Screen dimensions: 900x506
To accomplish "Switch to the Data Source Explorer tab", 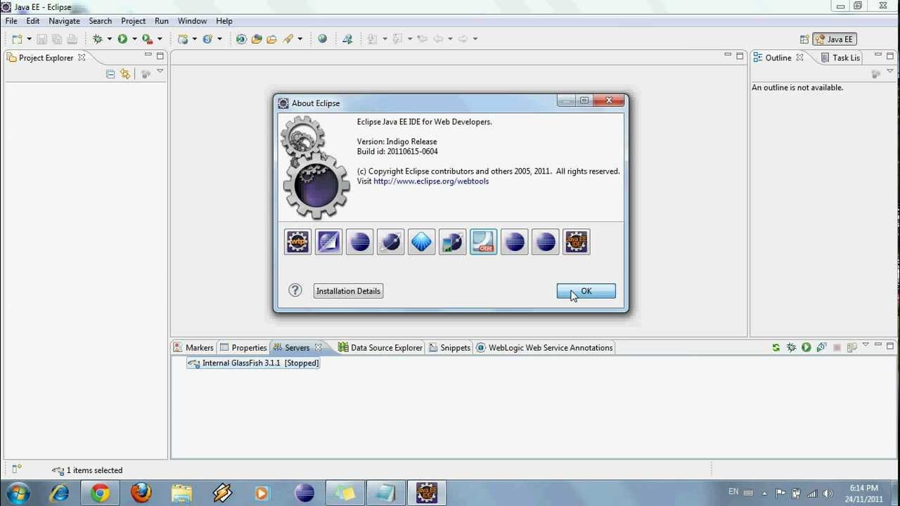I will [380, 348].
